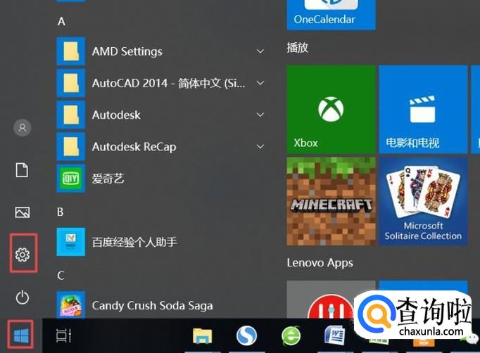Open Microsoft Solitaire Collection tile
Screen dimensions: 480x353
[x=423, y=202]
